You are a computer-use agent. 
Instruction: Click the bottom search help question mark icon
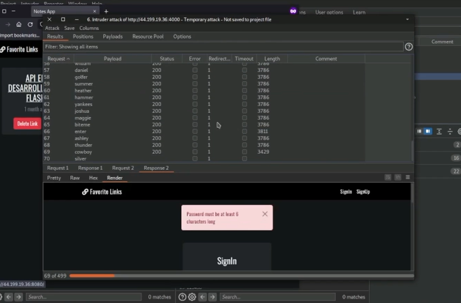pos(182,297)
